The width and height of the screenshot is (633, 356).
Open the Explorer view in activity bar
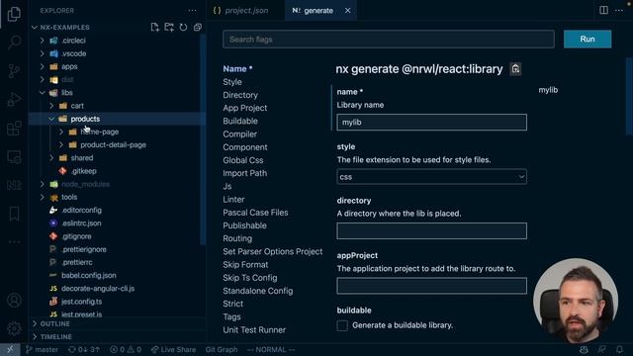pos(14,14)
